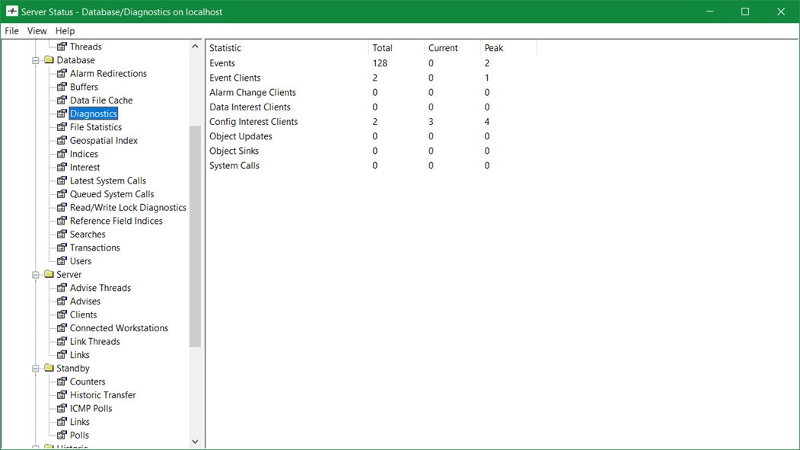Click the Server Status app icon in title bar
The width and height of the screenshot is (800, 450).
tap(11, 11)
